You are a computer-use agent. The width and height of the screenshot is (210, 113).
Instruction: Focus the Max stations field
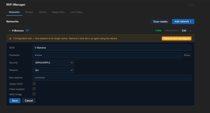tap(112, 78)
